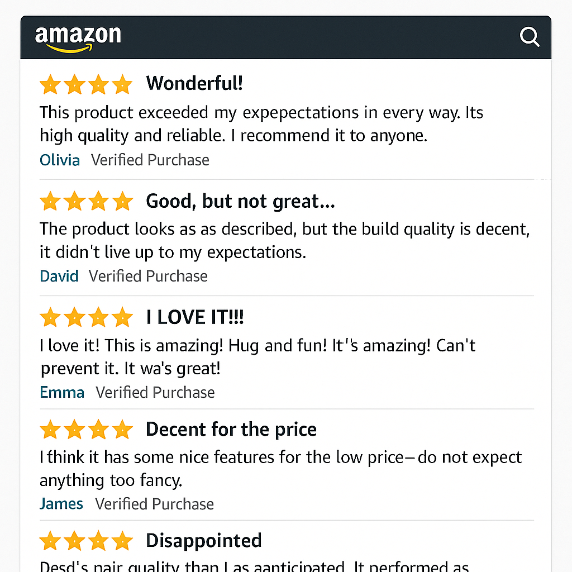Click the I LOVE IT!!! review heading

pyautogui.click(x=194, y=317)
